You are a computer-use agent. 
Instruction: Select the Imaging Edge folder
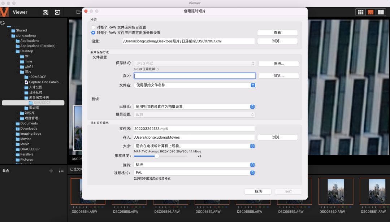pos(31,134)
